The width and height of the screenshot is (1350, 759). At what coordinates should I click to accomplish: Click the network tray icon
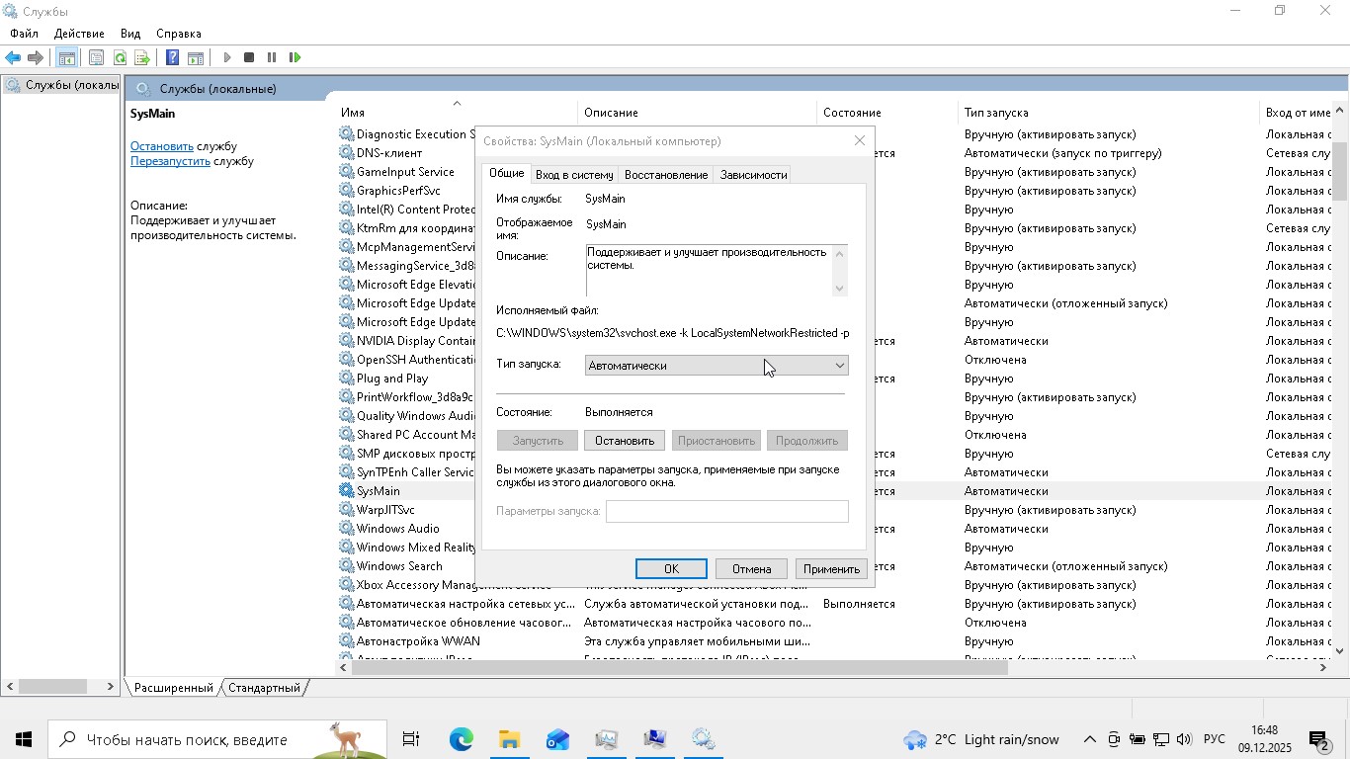(x=1161, y=739)
